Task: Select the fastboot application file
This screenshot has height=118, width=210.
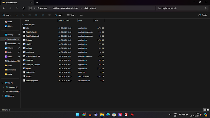Action: tap(29, 40)
